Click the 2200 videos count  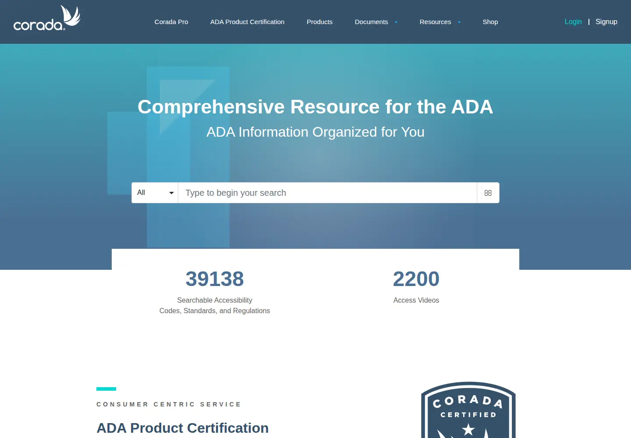click(x=416, y=279)
